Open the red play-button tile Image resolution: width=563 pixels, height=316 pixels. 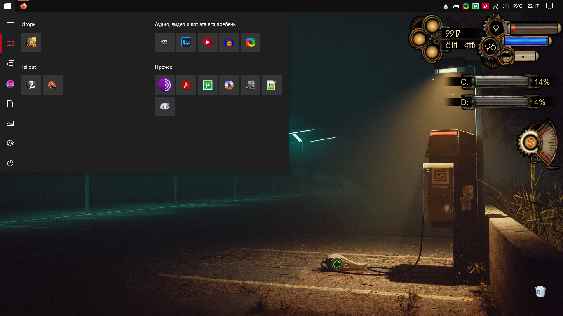208,42
